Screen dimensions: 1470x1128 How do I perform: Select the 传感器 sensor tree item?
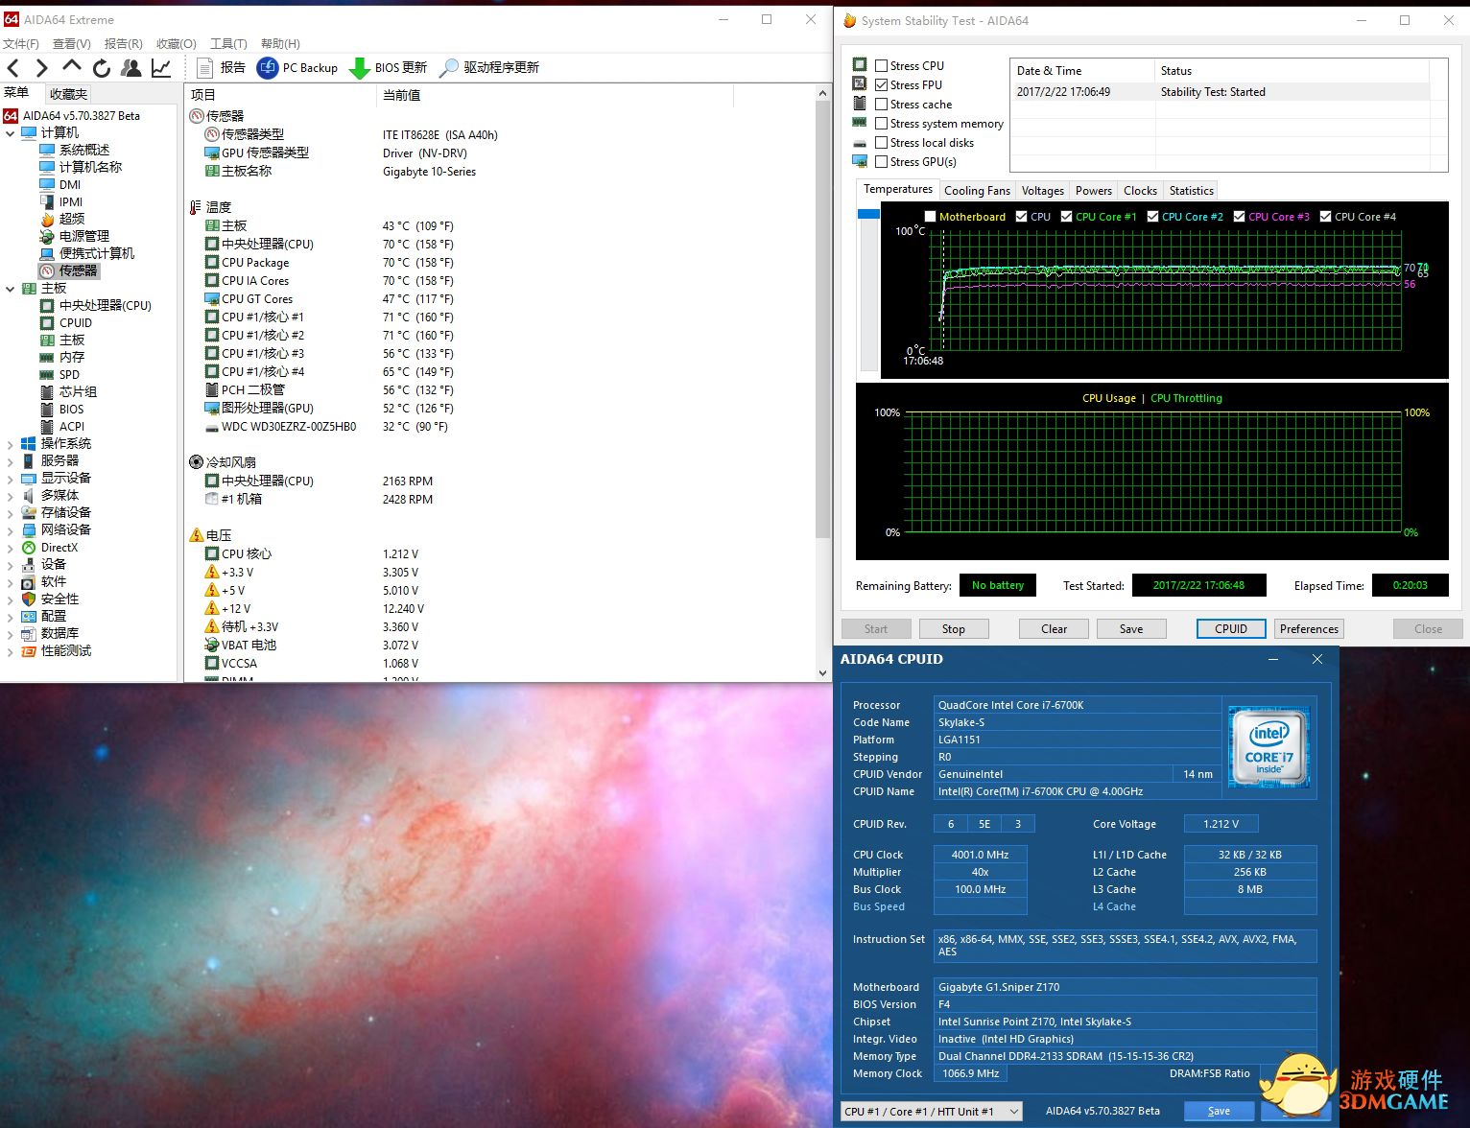pyautogui.click(x=69, y=270)
